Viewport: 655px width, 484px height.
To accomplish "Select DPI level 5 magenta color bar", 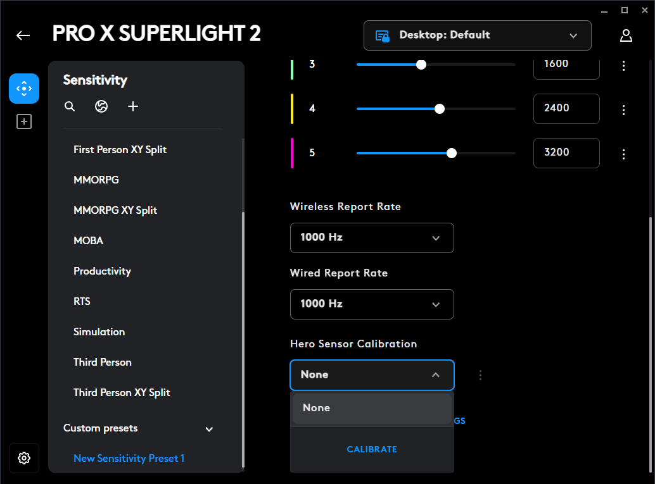I will click(x=292, y=153).
